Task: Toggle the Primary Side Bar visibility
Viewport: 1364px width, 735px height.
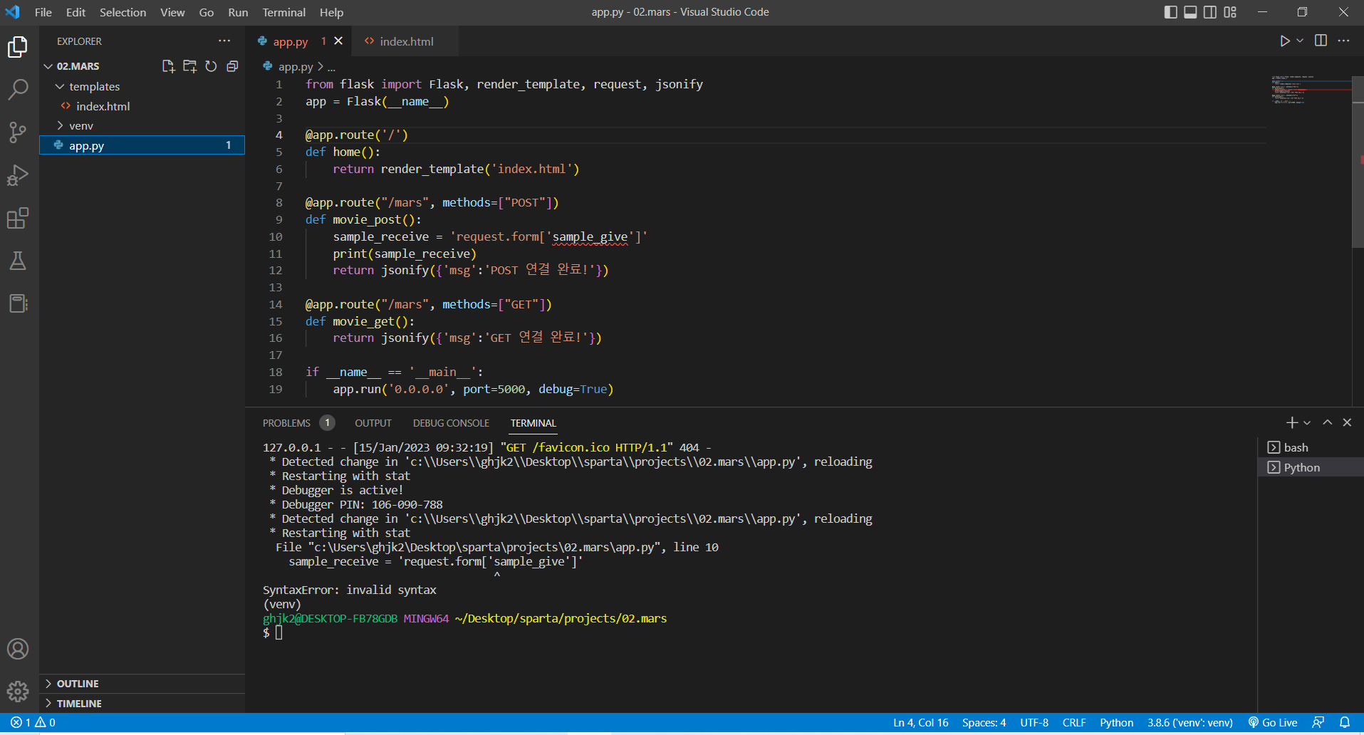Action: tap(1170, 12)
